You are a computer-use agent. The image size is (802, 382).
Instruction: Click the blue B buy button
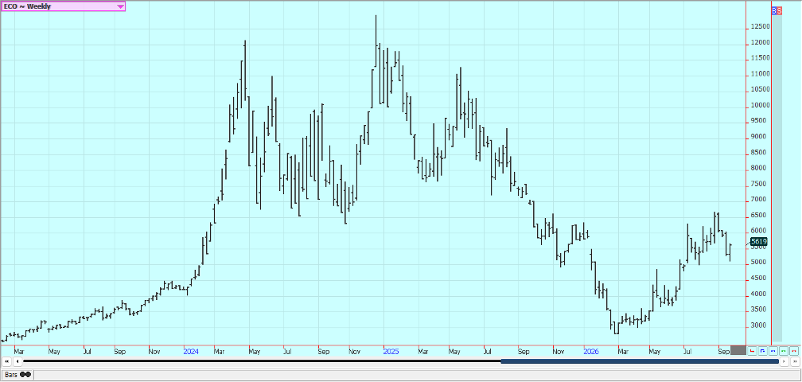774,10
